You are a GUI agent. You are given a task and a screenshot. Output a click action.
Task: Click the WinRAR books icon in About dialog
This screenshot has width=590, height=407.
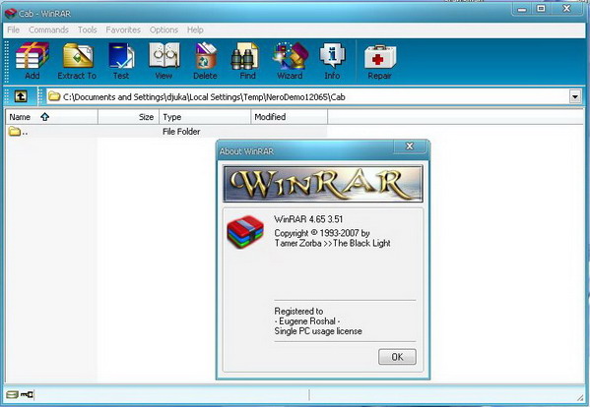click(x=245, y=232)
